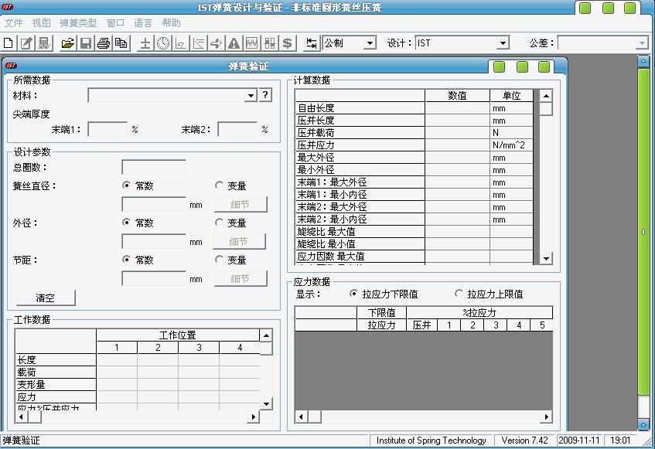Click the 簧丝直径 mm input field
The image size is (655, 449).
[x=154, y=205]
